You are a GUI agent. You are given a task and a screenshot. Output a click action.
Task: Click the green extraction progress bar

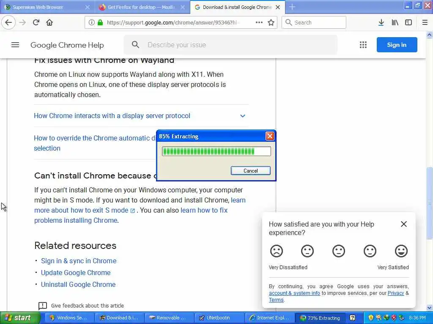[x=216, y=151]
